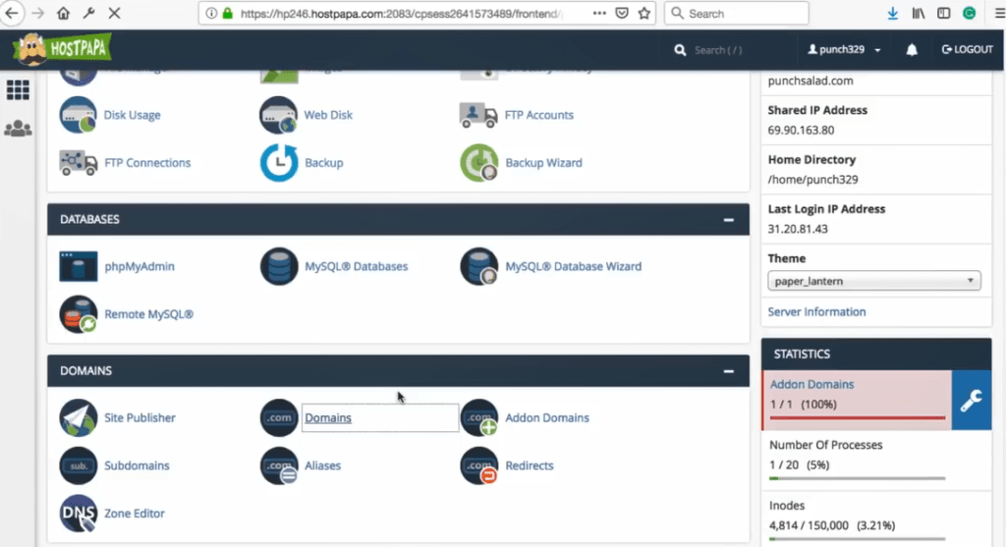Click the Addon Domains usage bar
This screenshot has width=1006, height=547.
click(857, 418)
